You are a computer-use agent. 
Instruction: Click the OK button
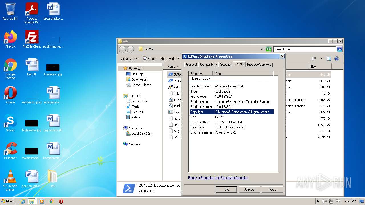point(226,190)
